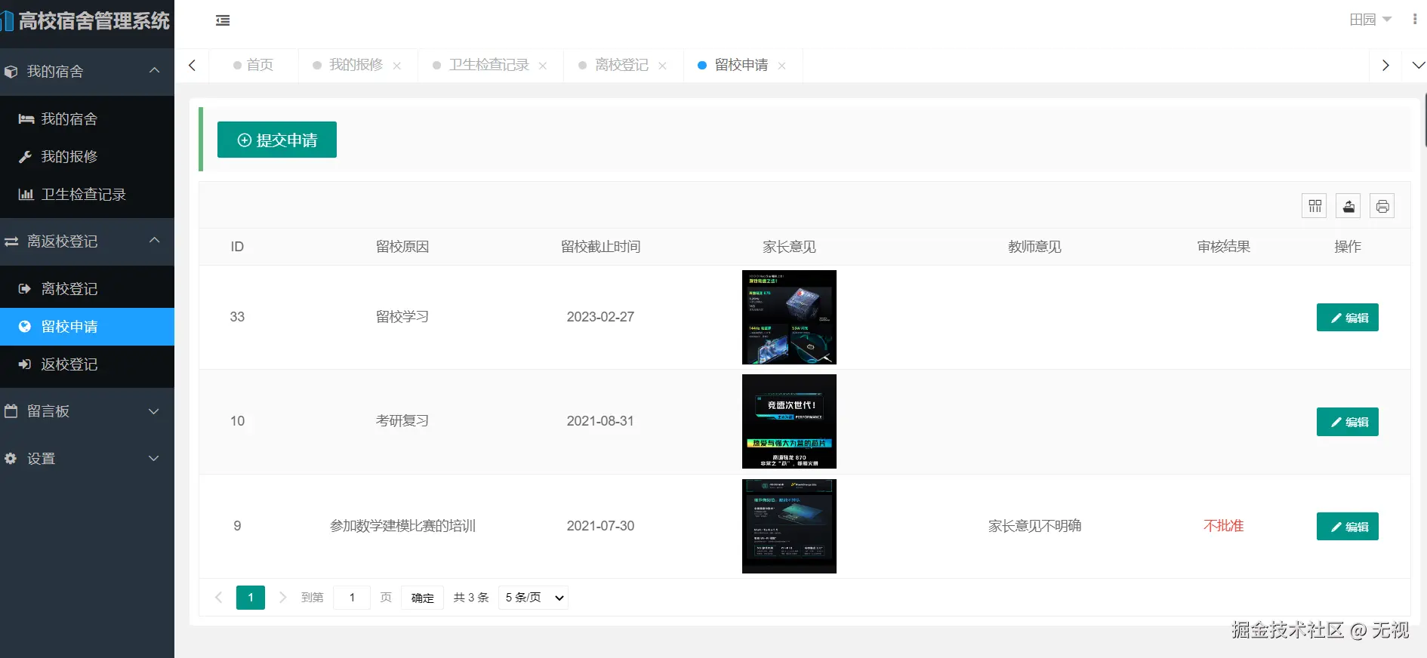Click the 2021-07-30 deadline cell

[600, 526]
